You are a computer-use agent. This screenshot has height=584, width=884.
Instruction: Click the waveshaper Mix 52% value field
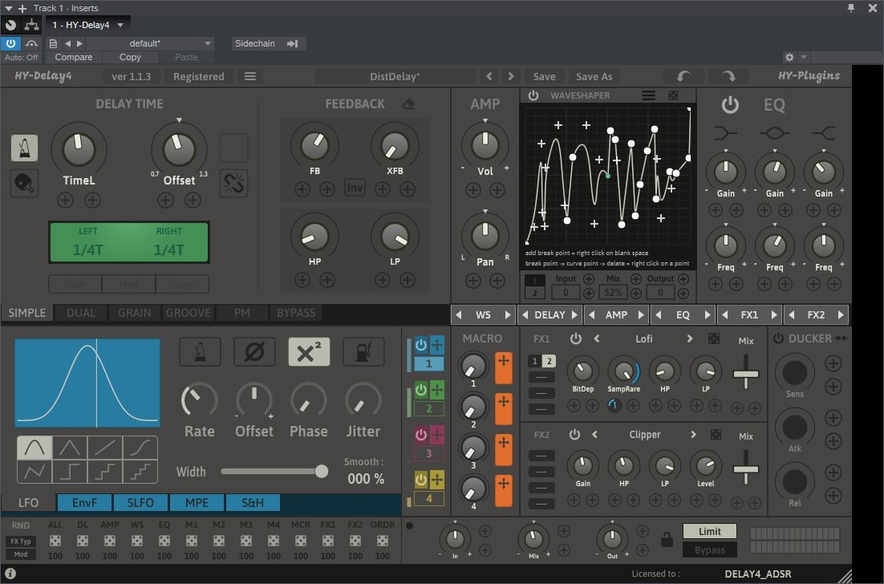612,293
